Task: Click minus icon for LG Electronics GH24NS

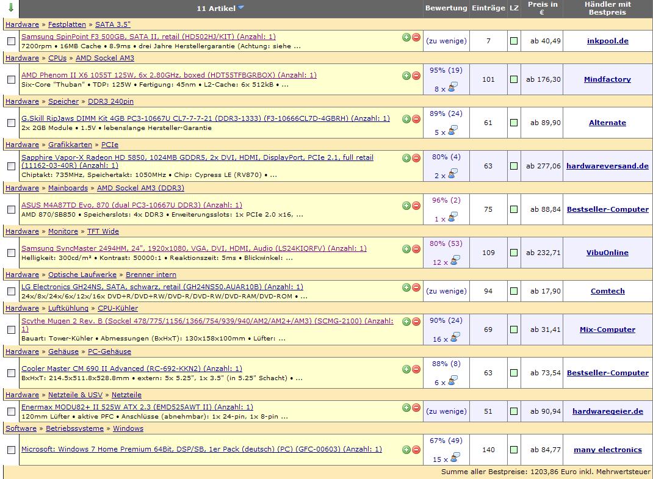Action: (x=416, y=287)
